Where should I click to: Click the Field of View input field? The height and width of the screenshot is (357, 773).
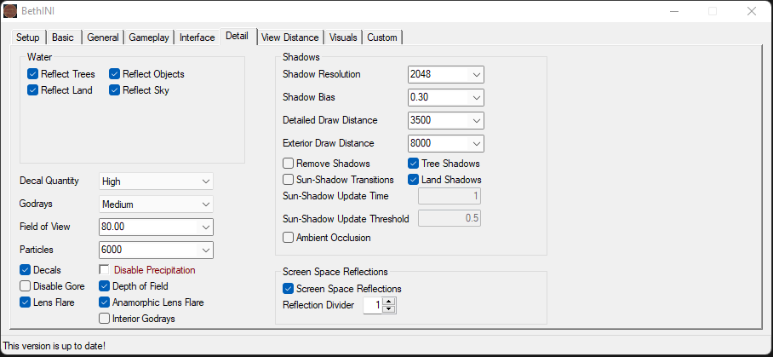(x=146, y=227)
